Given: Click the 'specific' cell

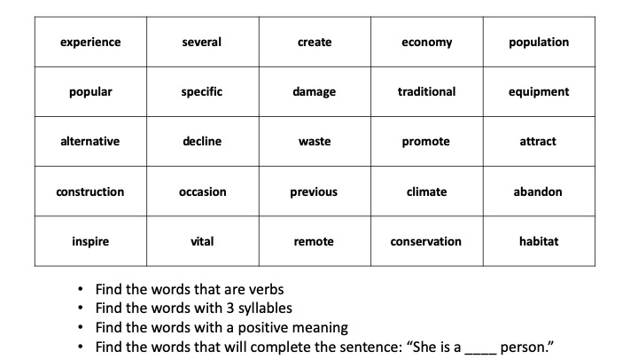Looking at the screenshot, I should point(202,92).
